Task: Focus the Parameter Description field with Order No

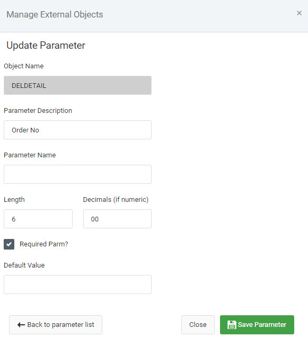Action: pos(77,130)
